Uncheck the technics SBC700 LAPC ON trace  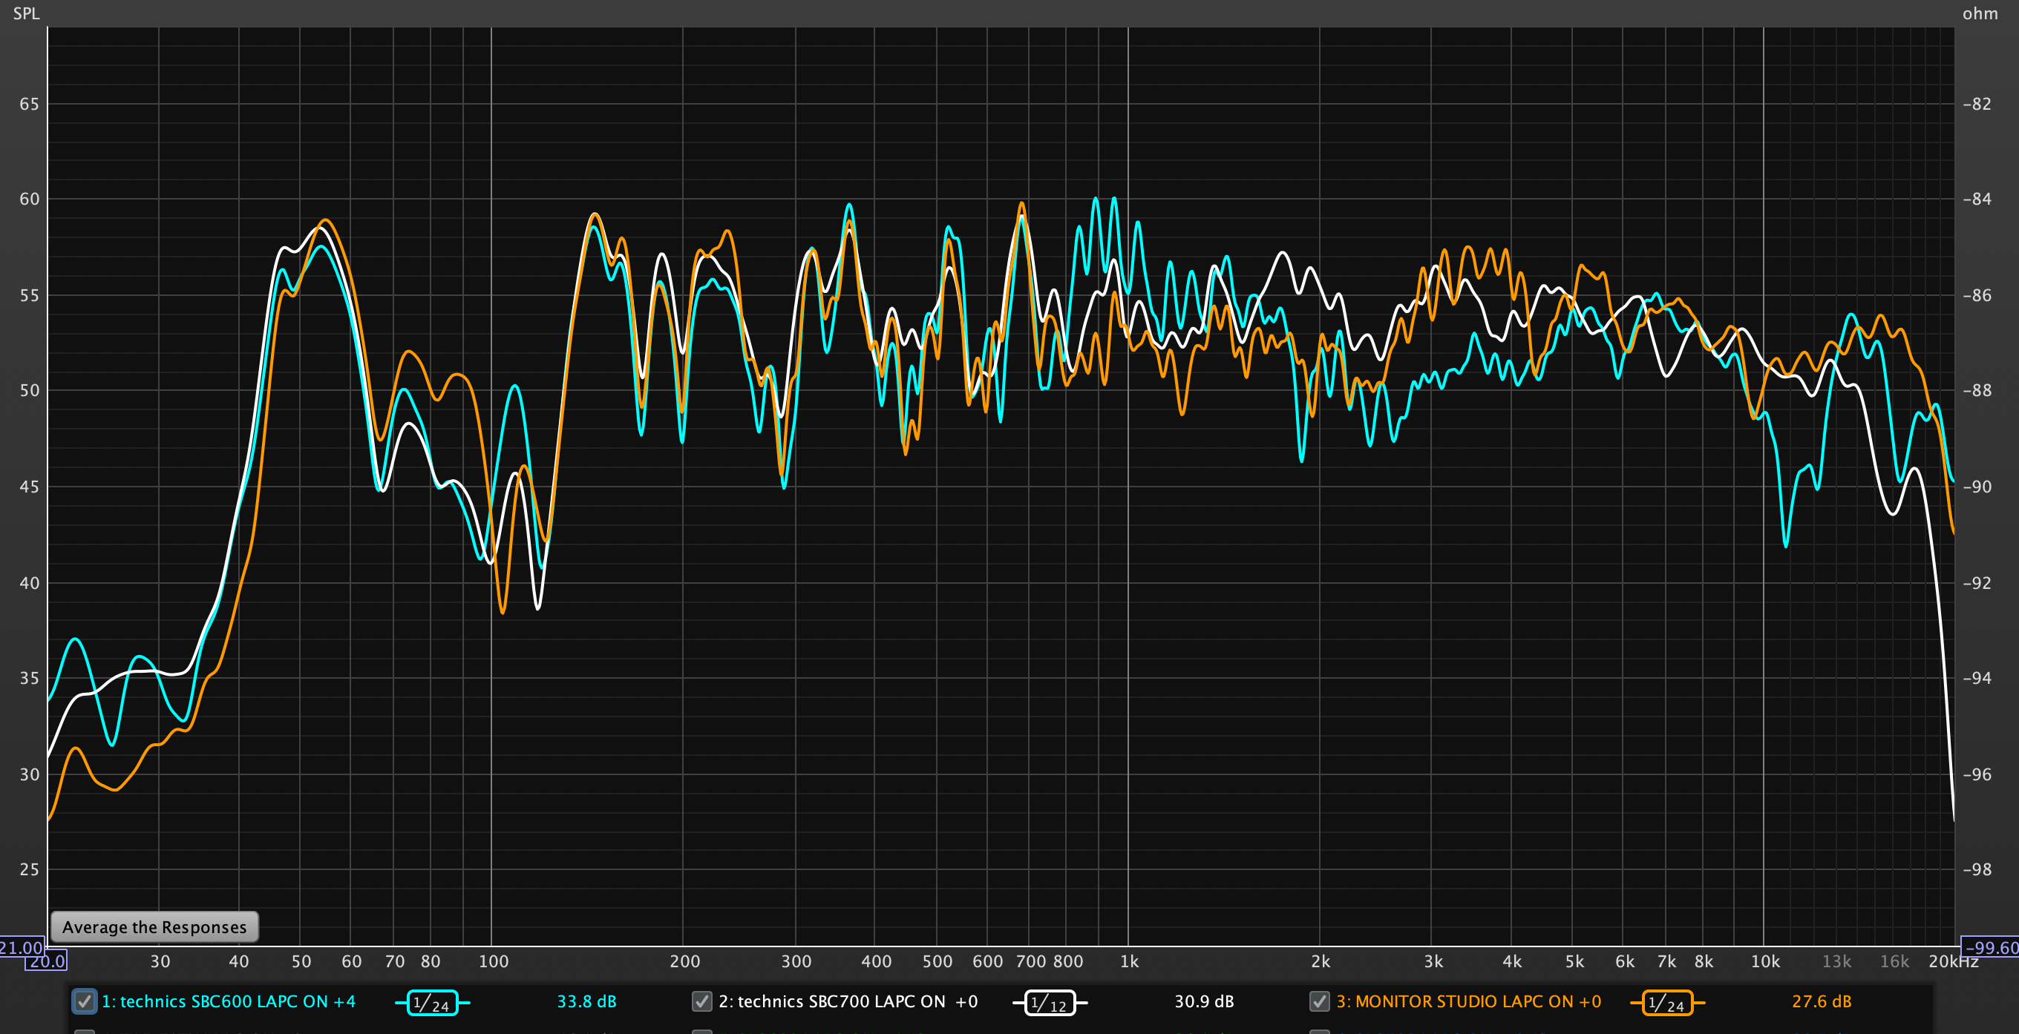coord(701,1001)
